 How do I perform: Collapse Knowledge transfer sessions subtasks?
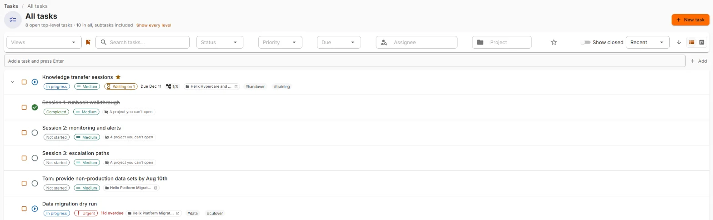click(x=13, y=82)
